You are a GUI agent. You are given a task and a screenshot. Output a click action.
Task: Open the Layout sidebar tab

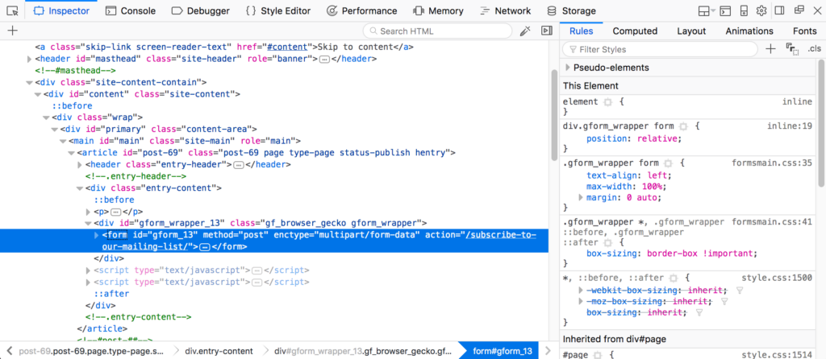(x=691, y=31)
